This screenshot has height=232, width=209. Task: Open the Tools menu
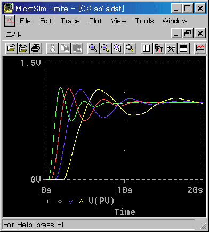coord(144,21)
